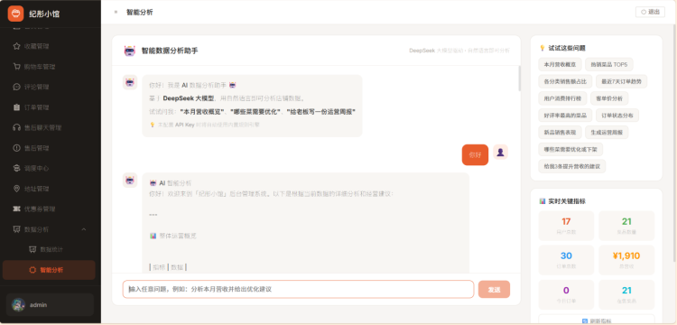
Task: Ask 哪些菜需要优化或下架 suggestion
Action: click(x=570, y=149)
